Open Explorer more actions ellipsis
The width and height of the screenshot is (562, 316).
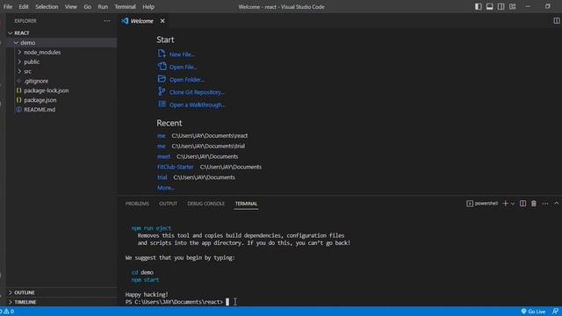tap(107, 21)
